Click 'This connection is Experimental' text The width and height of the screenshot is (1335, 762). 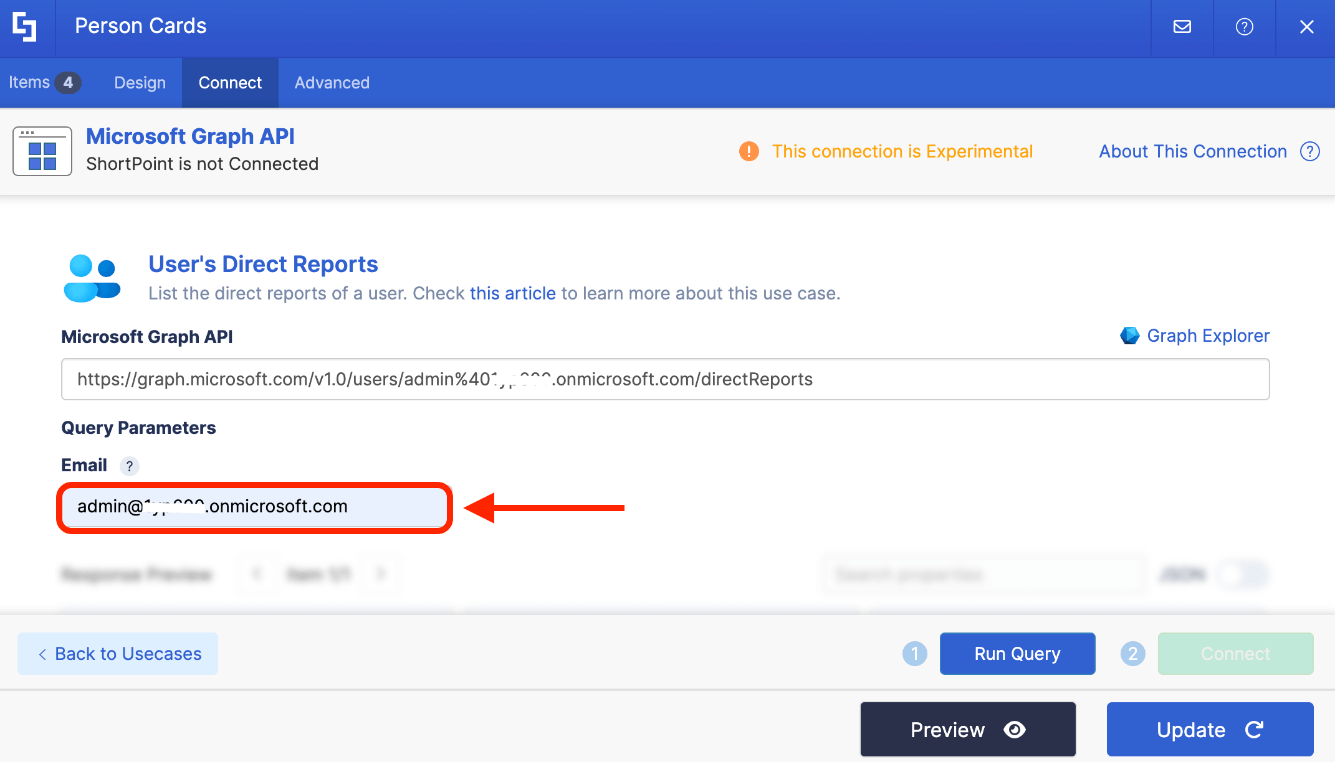coord(902,151)
